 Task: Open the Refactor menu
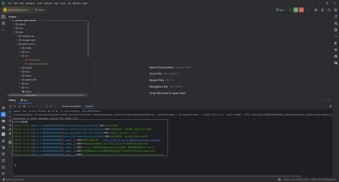tap(48, 3)
